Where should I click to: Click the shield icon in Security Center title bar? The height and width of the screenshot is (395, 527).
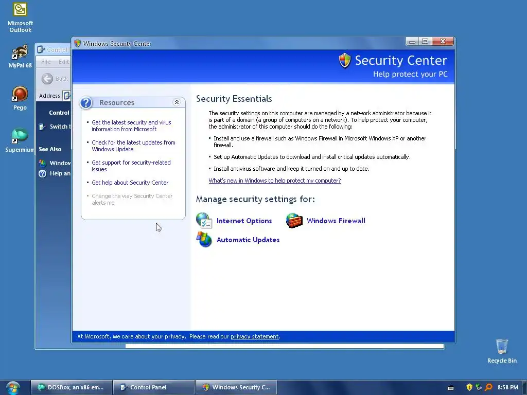tap(78, 43)
